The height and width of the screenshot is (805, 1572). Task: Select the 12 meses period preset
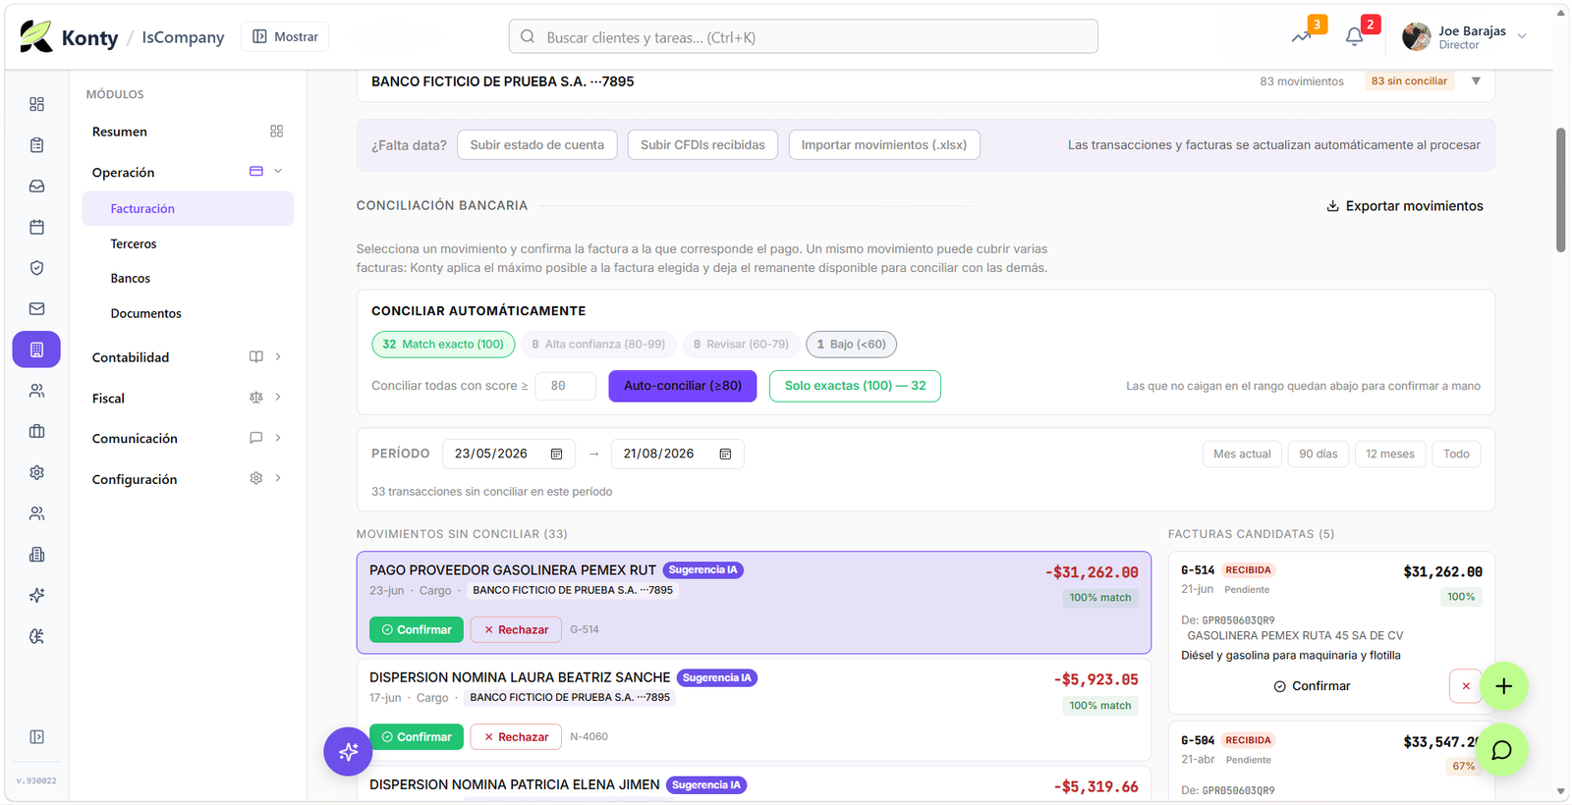[1390, 454]
